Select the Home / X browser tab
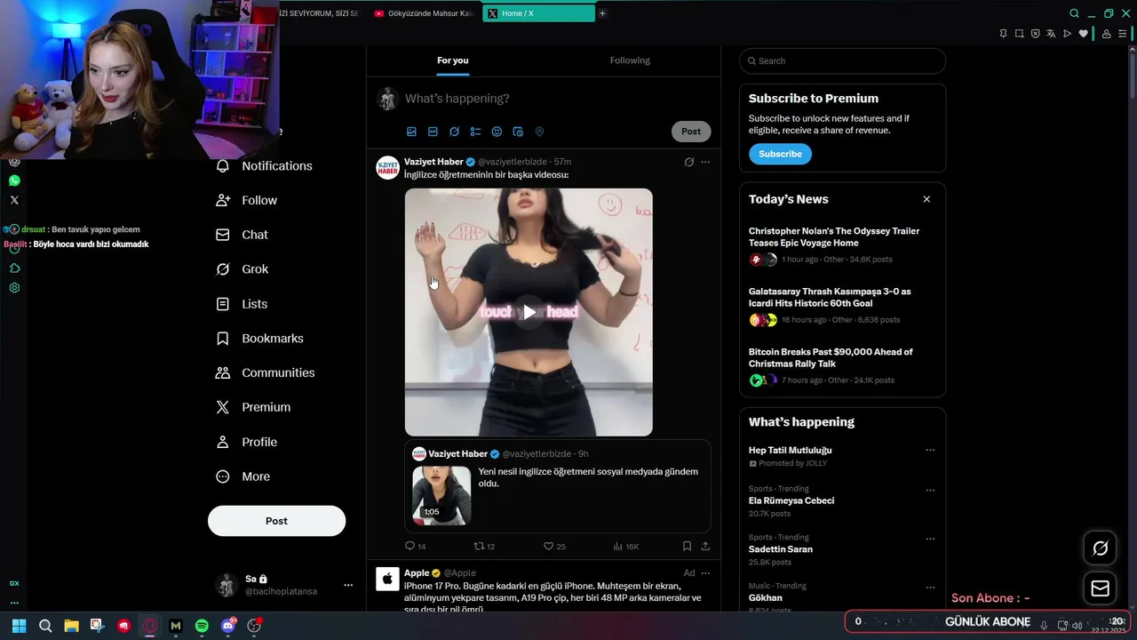This screenshot has height=640, width=1137. 538,13
